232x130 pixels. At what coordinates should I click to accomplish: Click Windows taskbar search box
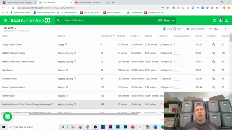(x=33, y=127)
